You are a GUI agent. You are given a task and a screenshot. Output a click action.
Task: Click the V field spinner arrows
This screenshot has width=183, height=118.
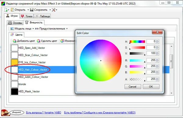(157, 53)
